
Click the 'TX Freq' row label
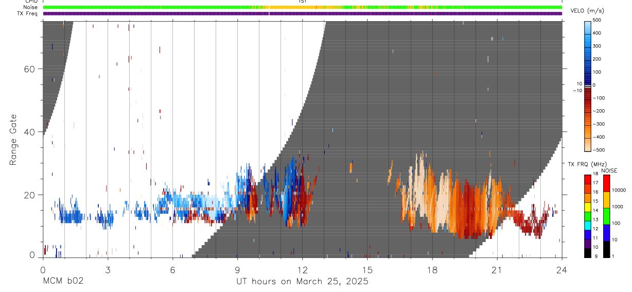pos(27,13)
